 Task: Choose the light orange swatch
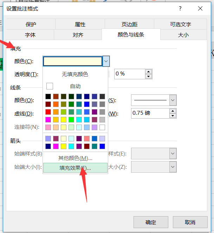coord(56,112)
